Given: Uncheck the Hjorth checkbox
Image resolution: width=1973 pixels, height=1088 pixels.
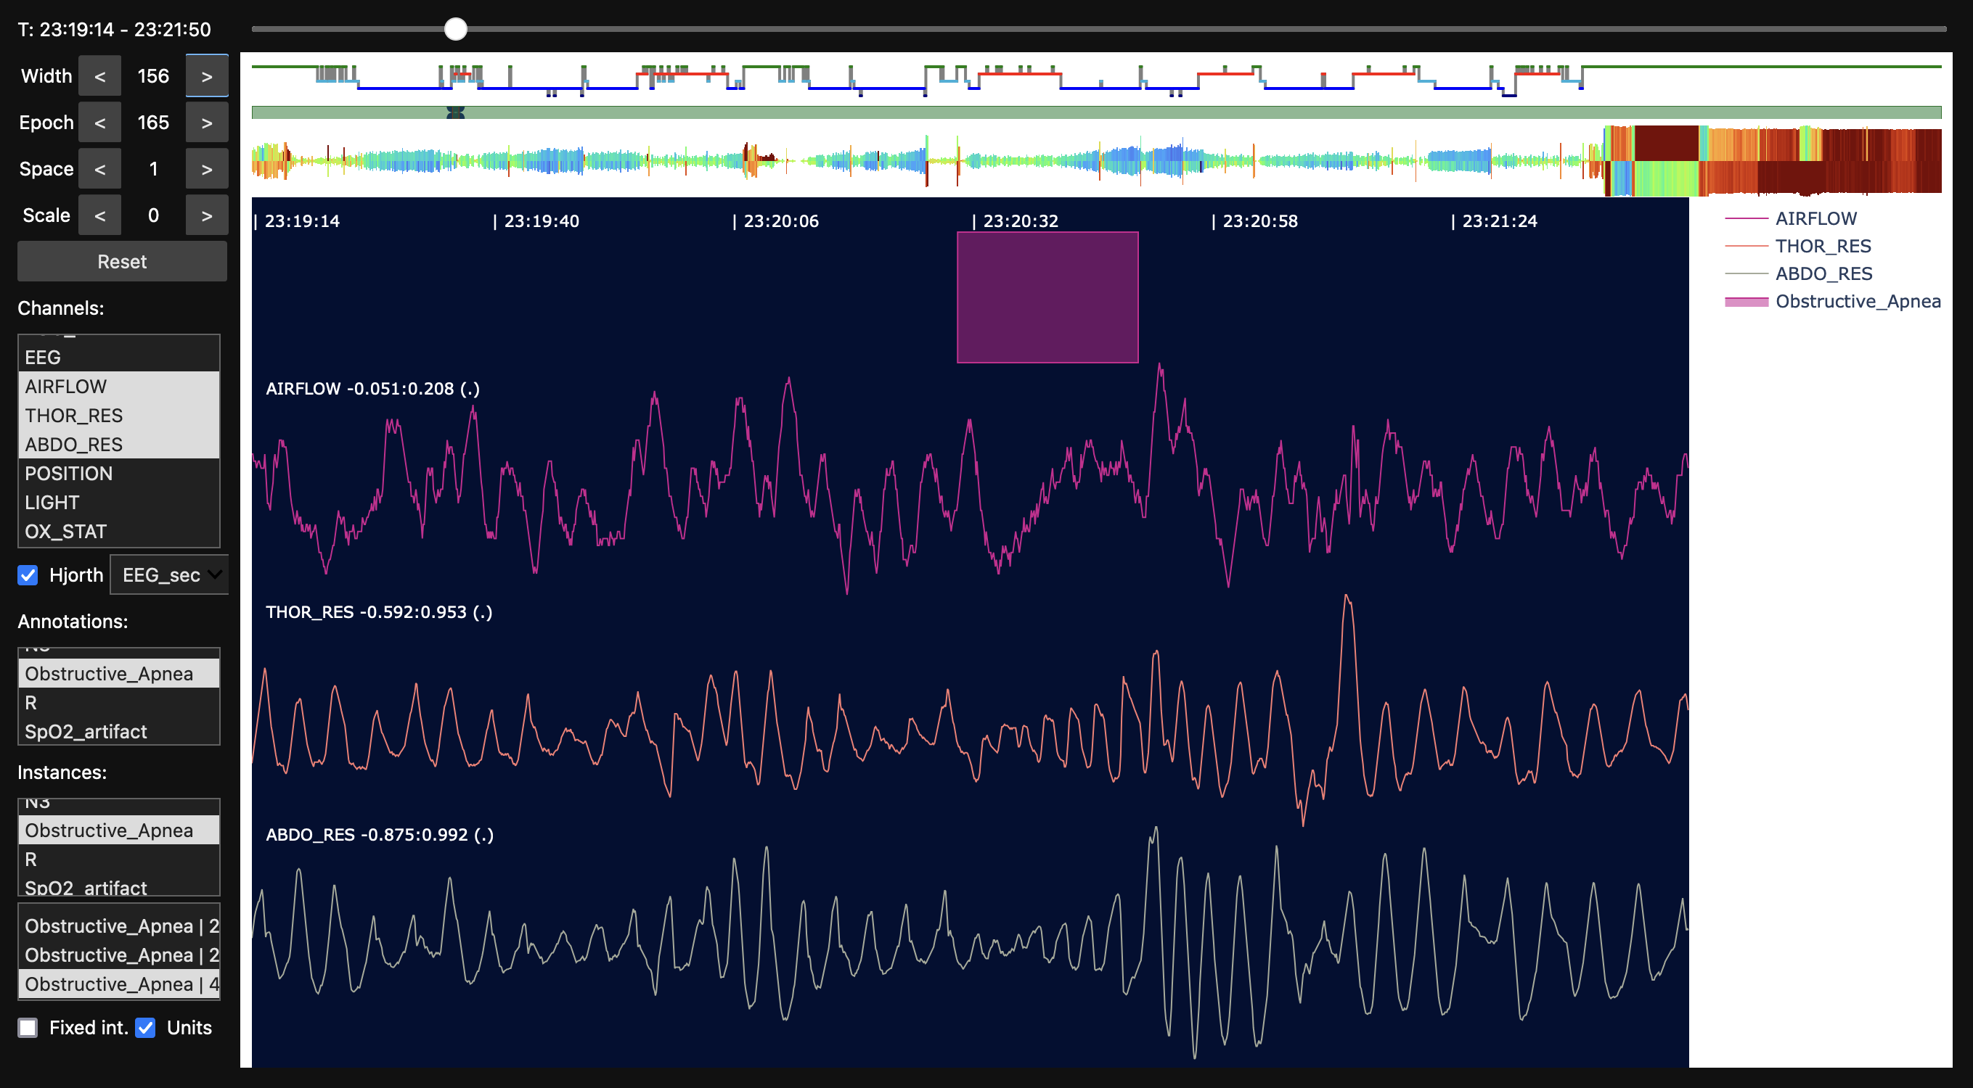Looking at the screenshot, I should click(x=28, y=574).
